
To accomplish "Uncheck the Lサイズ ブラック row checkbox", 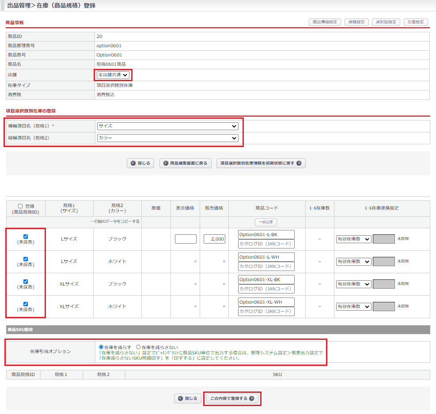I will 26,237.
